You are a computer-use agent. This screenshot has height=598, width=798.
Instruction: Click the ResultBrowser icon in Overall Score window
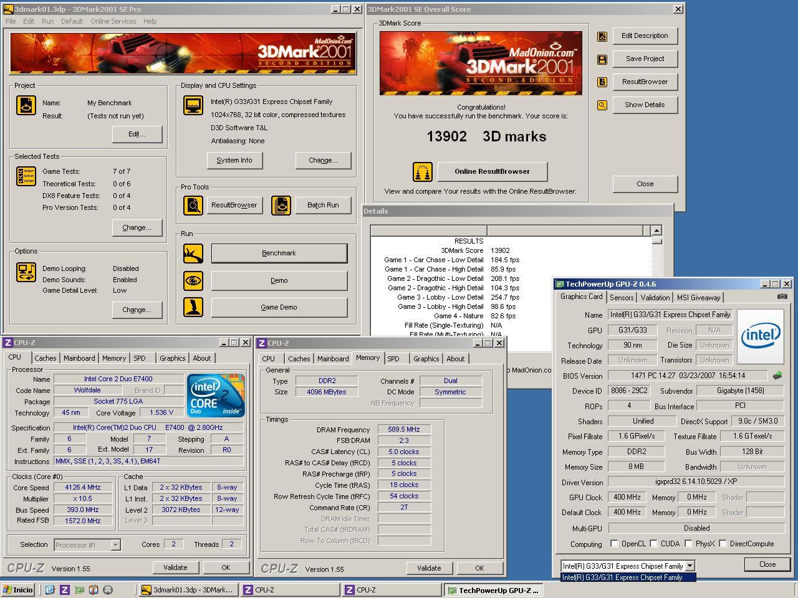[x=602, y=82]
